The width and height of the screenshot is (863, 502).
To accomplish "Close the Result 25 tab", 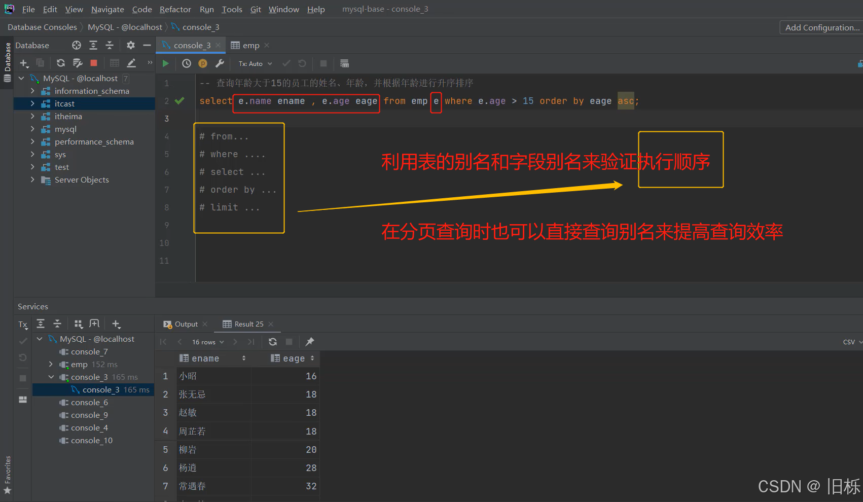I will coord(271,324).
